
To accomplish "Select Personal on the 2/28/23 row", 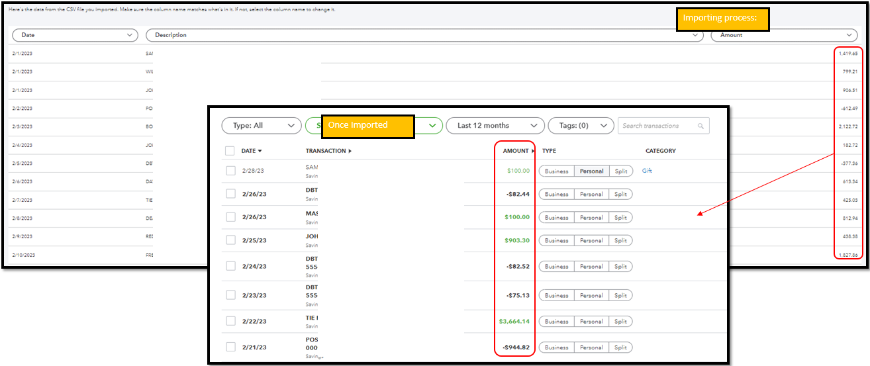I will coord(591,171).
